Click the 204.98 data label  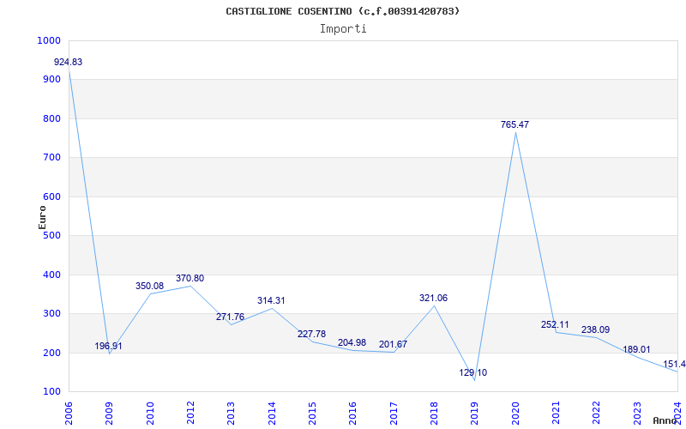click(352, 342)
